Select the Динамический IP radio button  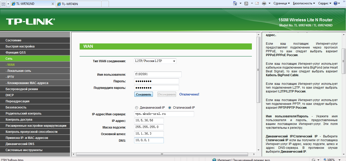tap(137, 108)
